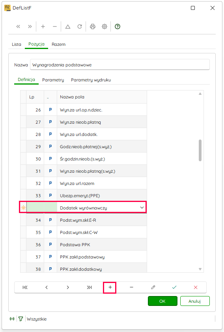
Task: Click into the Nazwa input field
Action: (x=120, y=65)
